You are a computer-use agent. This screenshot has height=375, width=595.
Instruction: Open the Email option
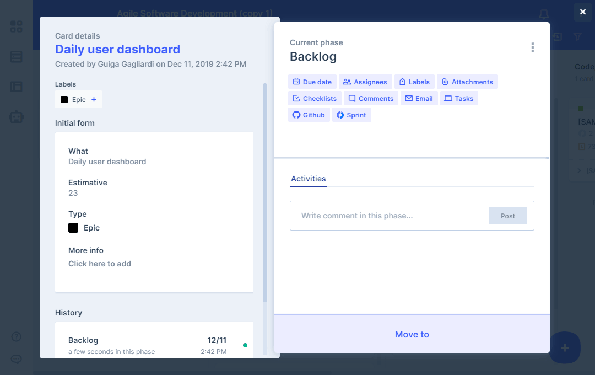tap(419, 99)
